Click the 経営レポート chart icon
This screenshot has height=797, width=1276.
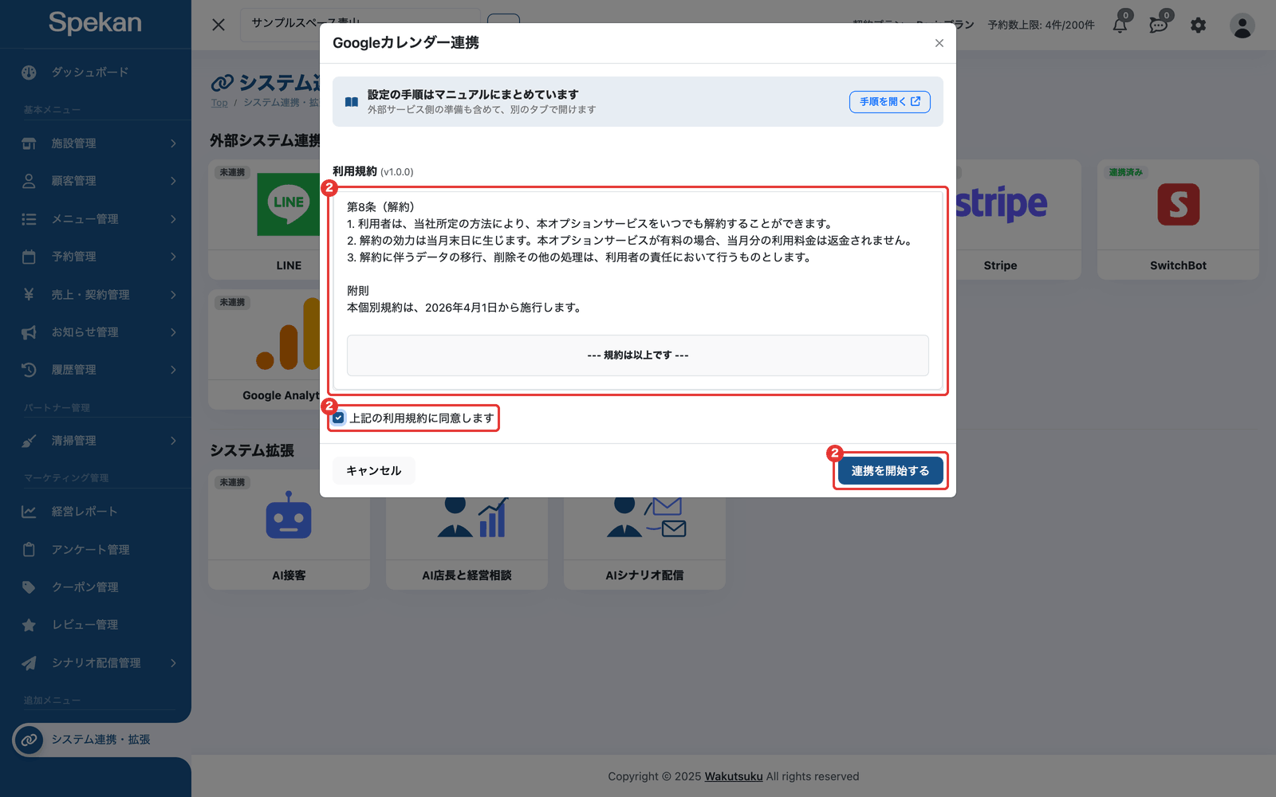click(x=29, y=512)
